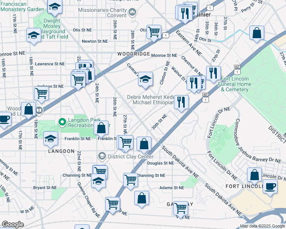This screenshot has height=229, width=286.
Task: Select the Langdon Park Recreation Center pin
Action: [x=62, y=122]
